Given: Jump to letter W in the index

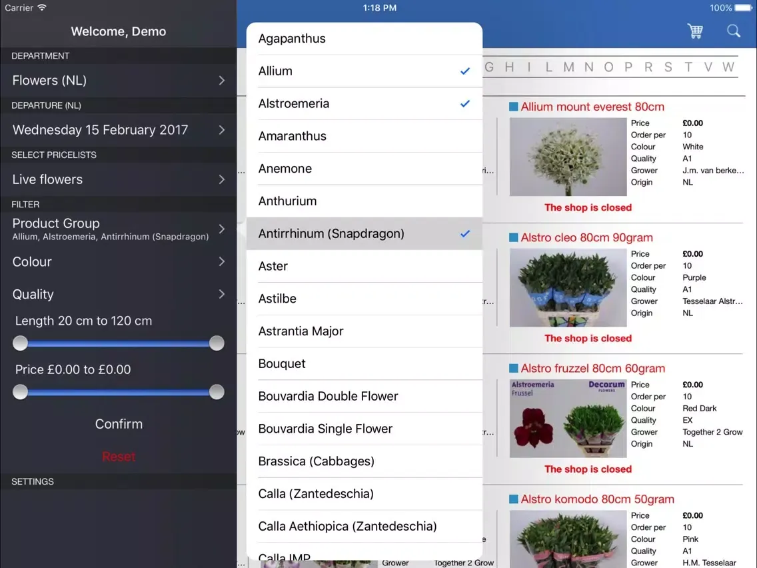Looking at the screenshot, I should 728,67.
